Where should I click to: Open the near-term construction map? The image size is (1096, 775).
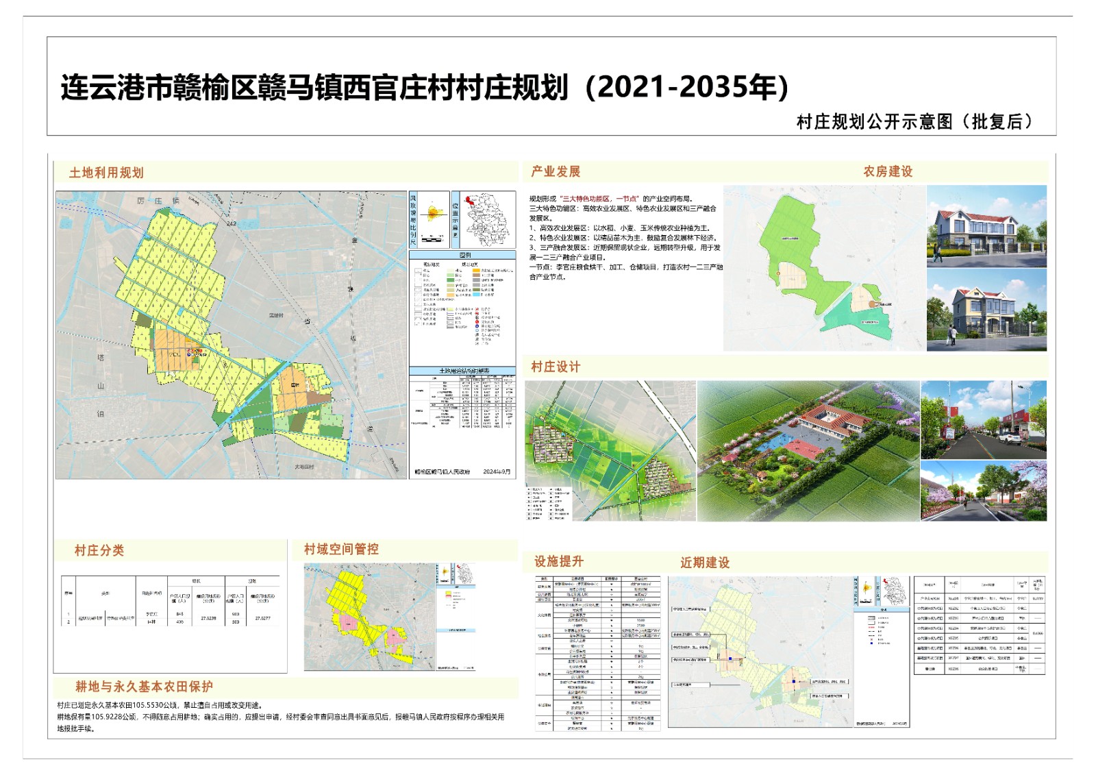tap(760, 652)
